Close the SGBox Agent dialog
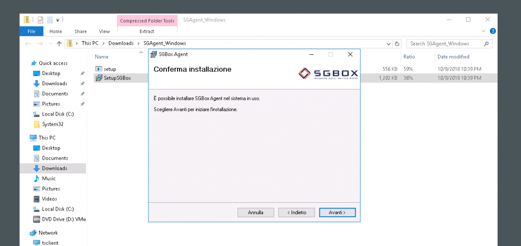The image size is (521, 246). 350,54
